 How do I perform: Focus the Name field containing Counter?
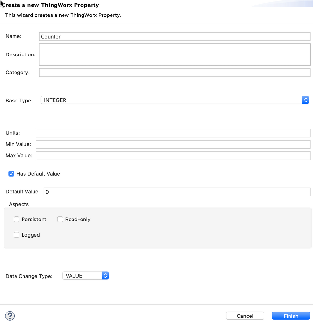point(175,36)
